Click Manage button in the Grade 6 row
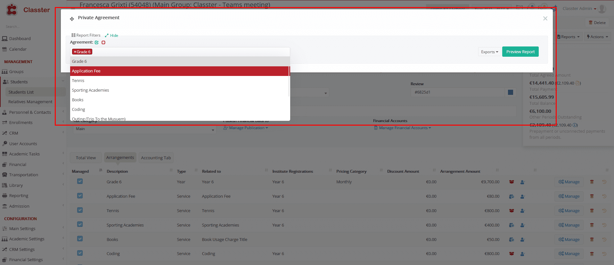614x265 pixels. tap(569, 182)
